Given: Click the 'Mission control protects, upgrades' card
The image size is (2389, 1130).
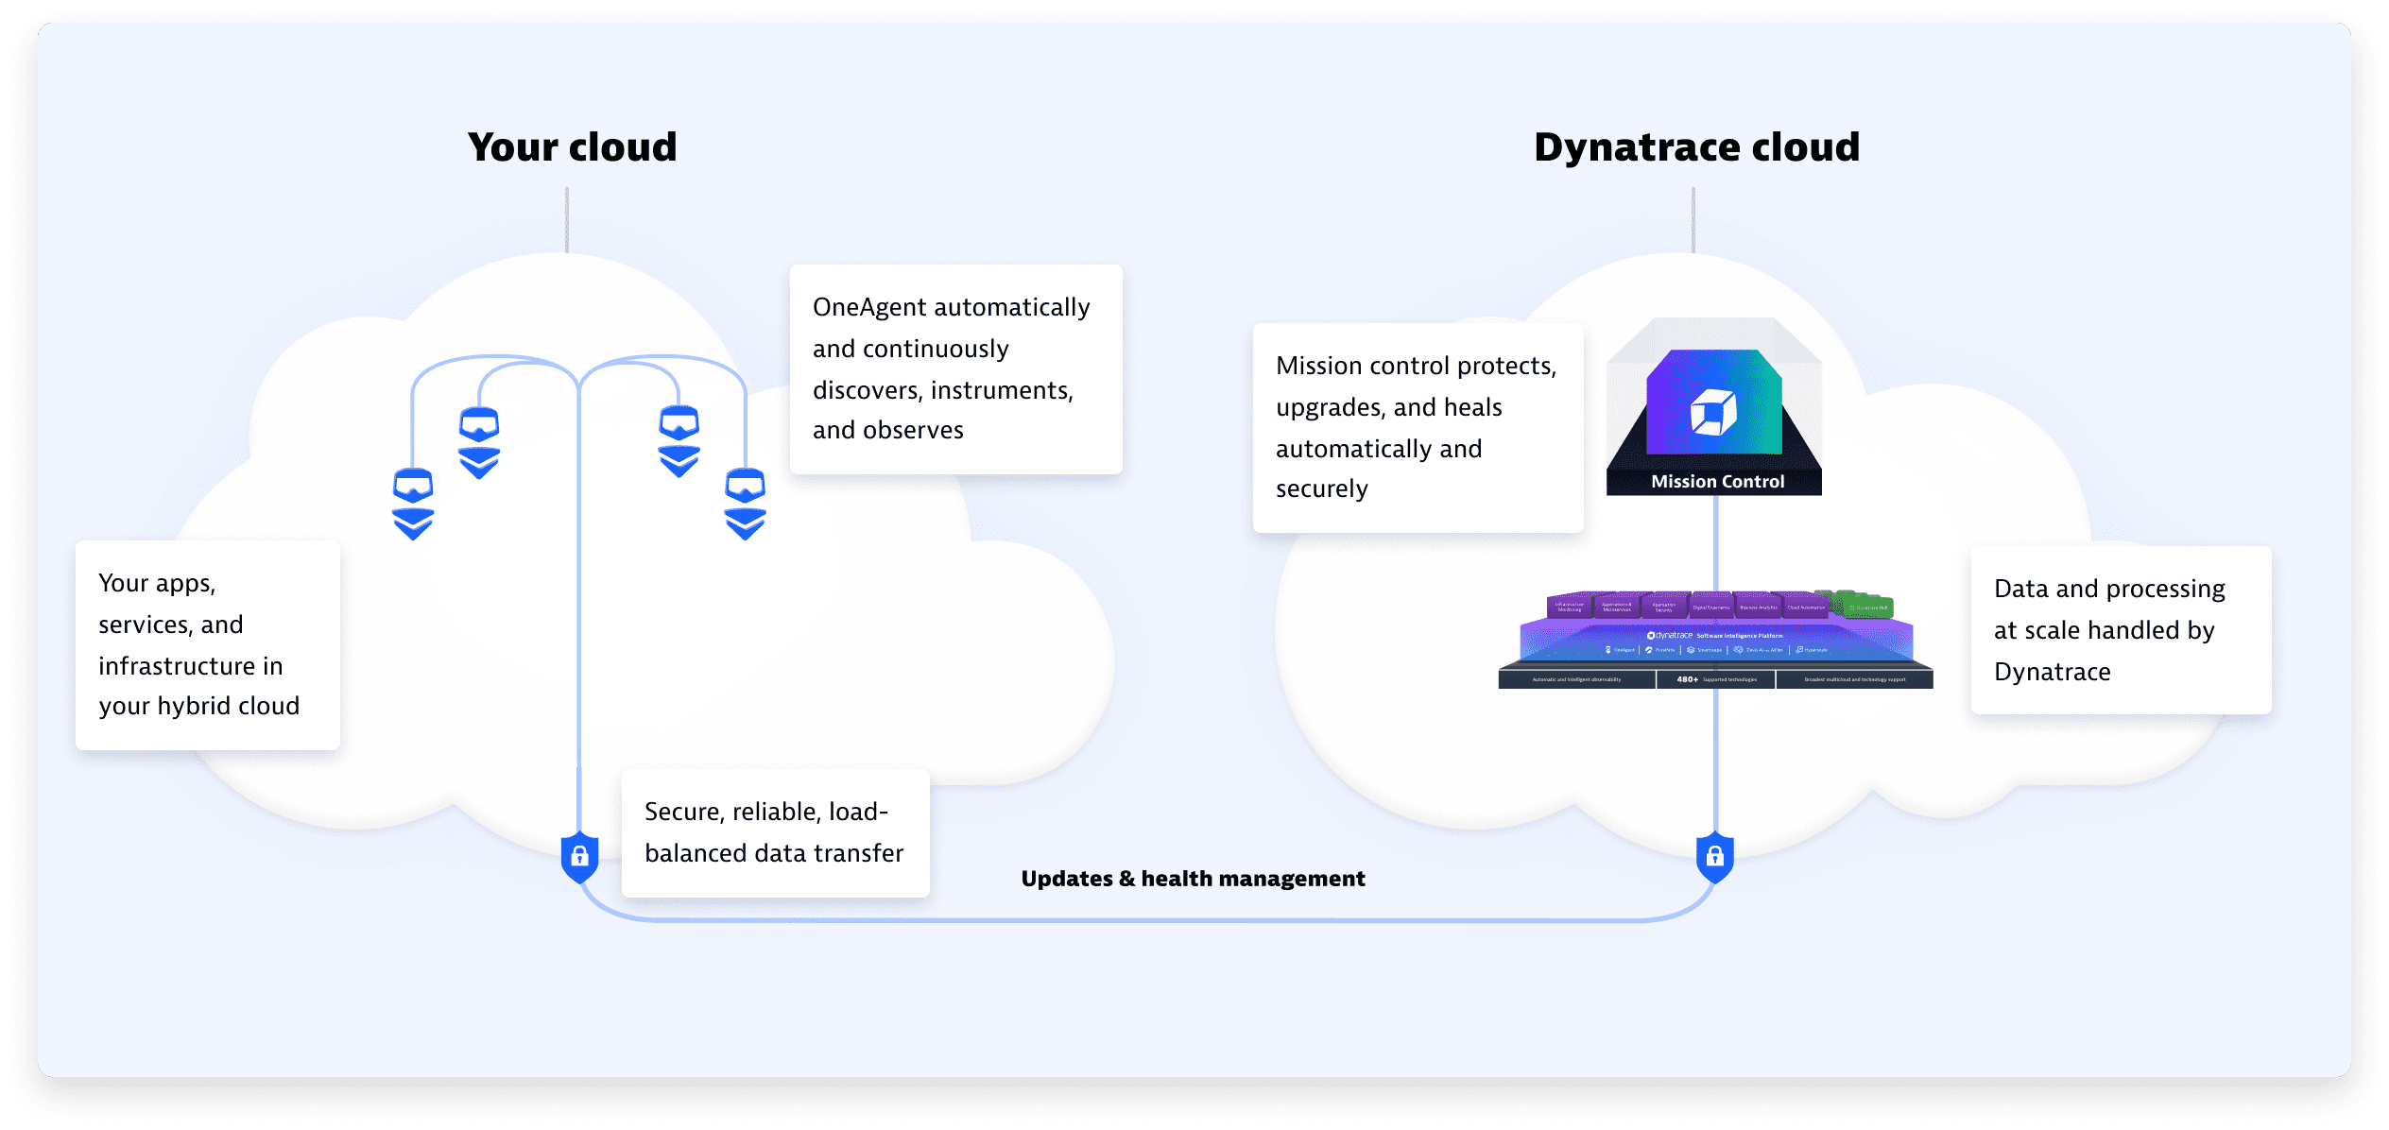Looking at the screenshot, I should (1418, 428).
